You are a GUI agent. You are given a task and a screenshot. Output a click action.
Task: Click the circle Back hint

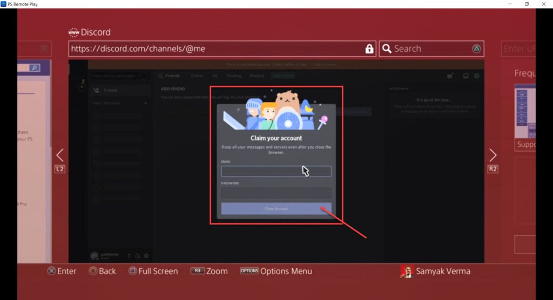point(102,271)
